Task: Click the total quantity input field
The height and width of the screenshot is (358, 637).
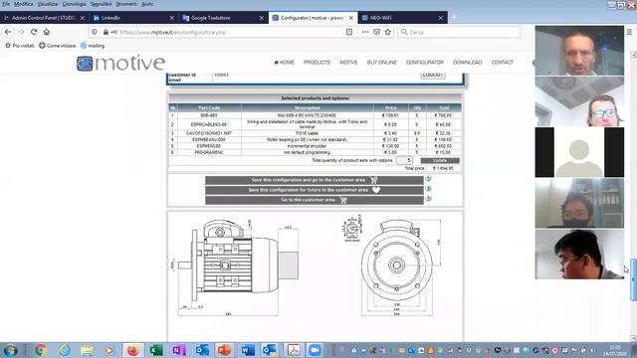Action: pyautogui.click(x=404, y=161)
